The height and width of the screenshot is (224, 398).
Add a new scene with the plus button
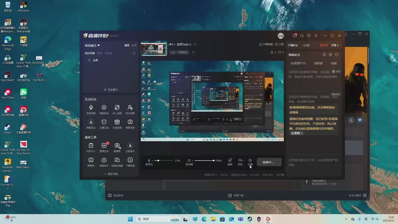(134, 53)
